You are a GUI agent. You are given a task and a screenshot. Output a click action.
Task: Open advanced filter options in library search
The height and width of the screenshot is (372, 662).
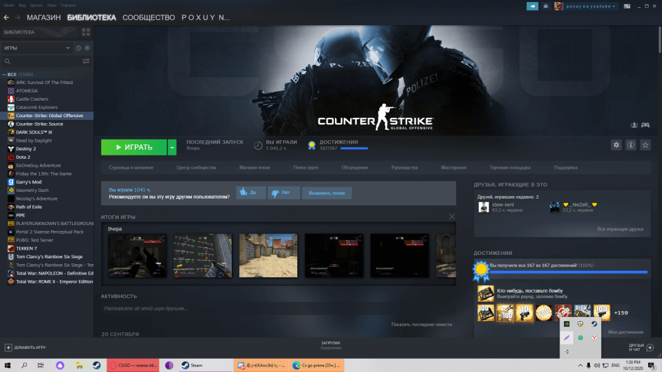pos(86,61)
